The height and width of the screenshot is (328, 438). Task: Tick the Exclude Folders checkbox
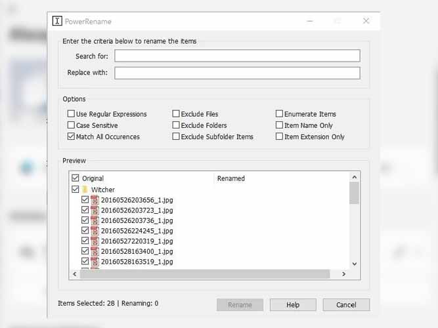pos(176,125)
